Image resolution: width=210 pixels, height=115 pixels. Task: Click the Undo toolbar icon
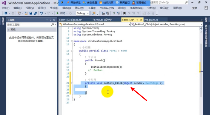pos(42,13)
